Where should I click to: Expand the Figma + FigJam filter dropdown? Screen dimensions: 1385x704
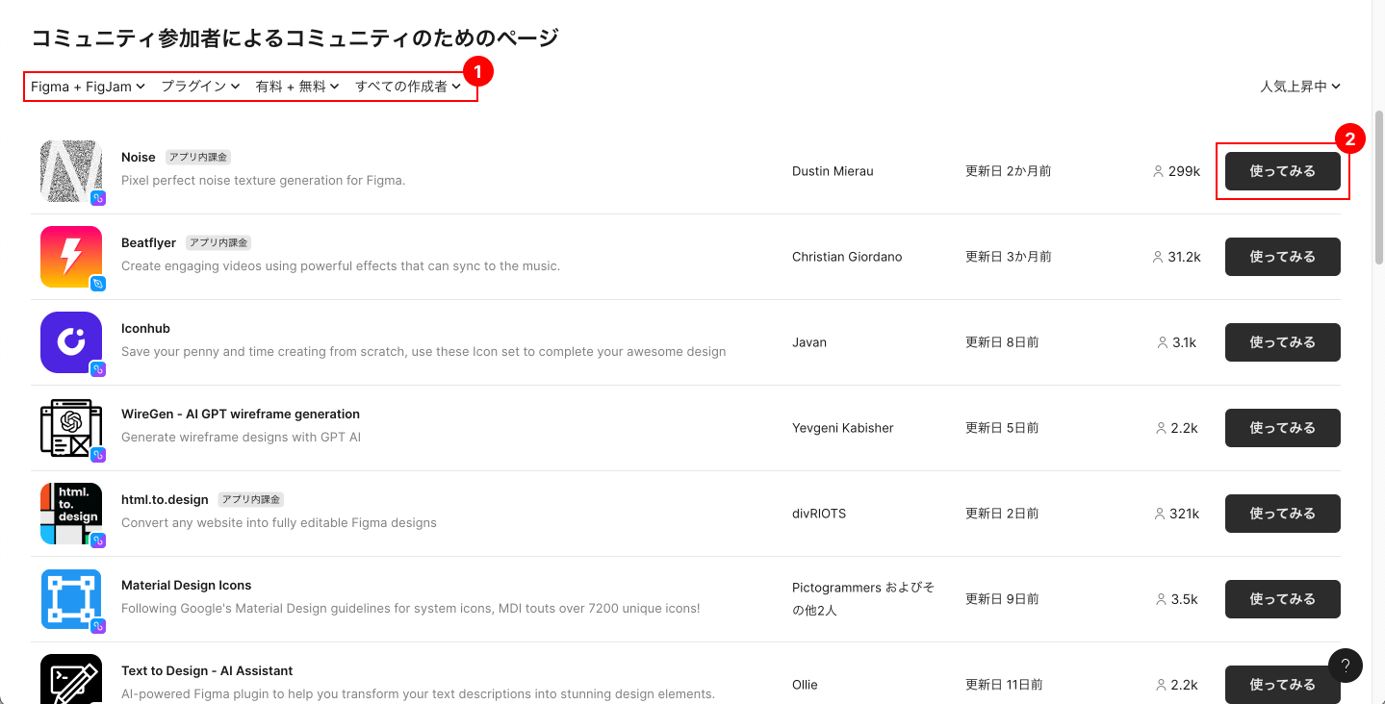tap(88, 87)
